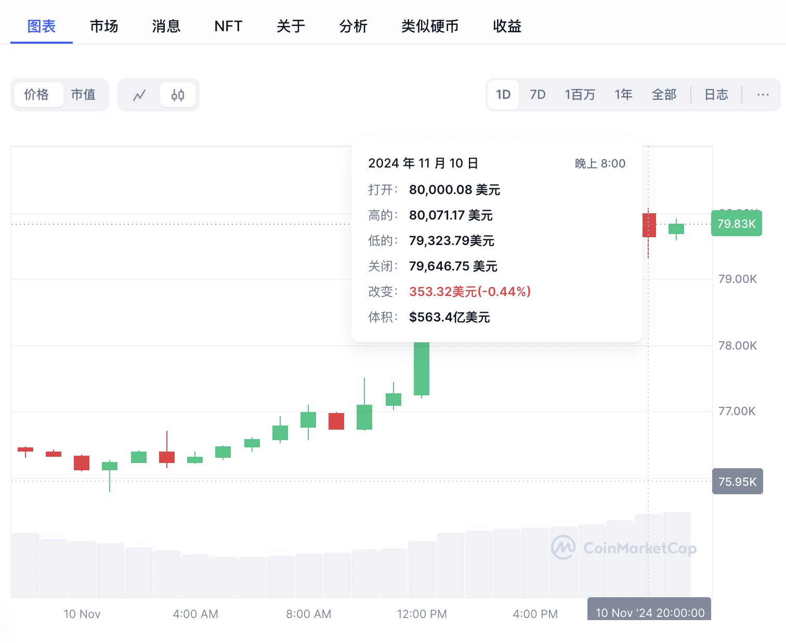Toggle chart to 价格 (price) mode
786x643 pixels.
pyautogui.click(x=37, y=95)
